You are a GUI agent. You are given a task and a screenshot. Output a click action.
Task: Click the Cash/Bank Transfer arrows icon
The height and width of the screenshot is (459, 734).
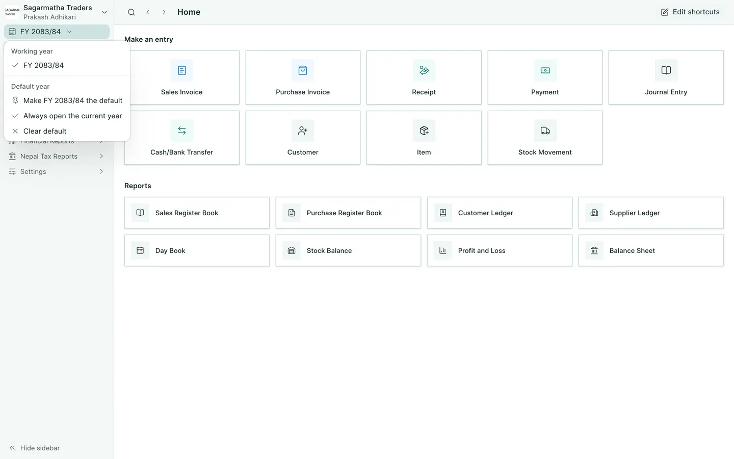182,131
